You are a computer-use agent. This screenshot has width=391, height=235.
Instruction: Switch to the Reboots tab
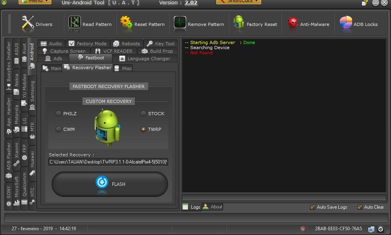click(127, 43)
